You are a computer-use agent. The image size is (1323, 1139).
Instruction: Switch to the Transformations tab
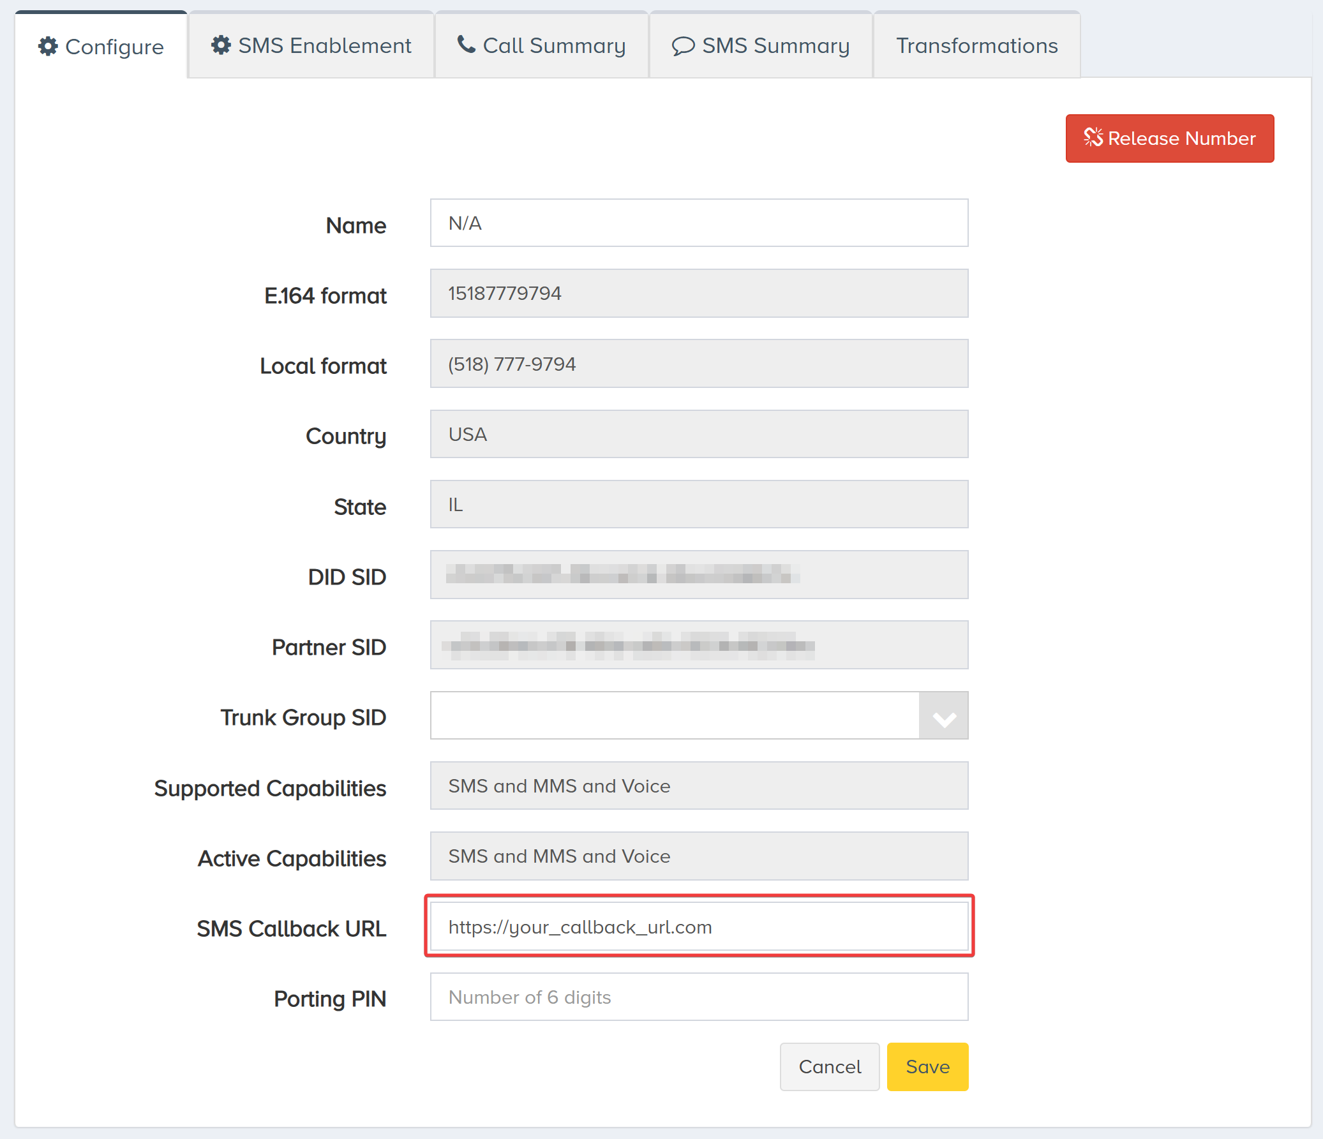tap(976, 45)
